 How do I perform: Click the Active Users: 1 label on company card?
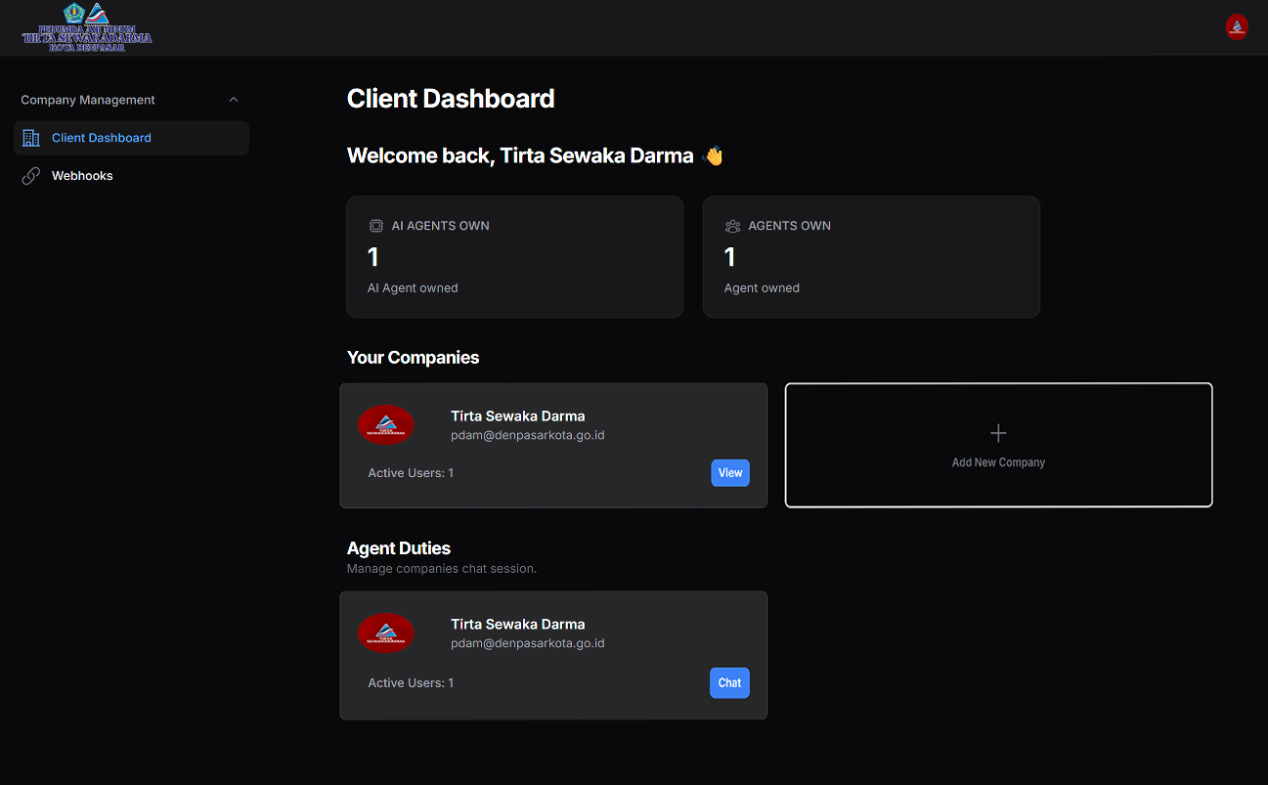pyautogui.click(x=410, y=472)
